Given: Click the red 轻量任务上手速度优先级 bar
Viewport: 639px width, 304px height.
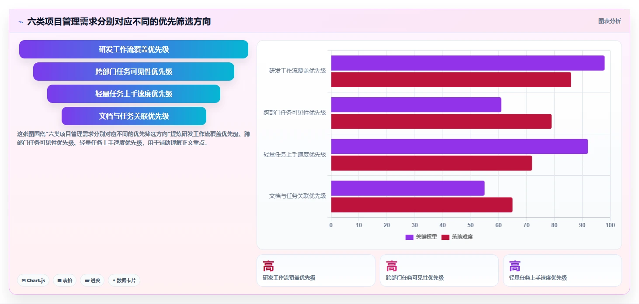Looking at the screenshot, I should pyautogui.click(x=431, y=163).
